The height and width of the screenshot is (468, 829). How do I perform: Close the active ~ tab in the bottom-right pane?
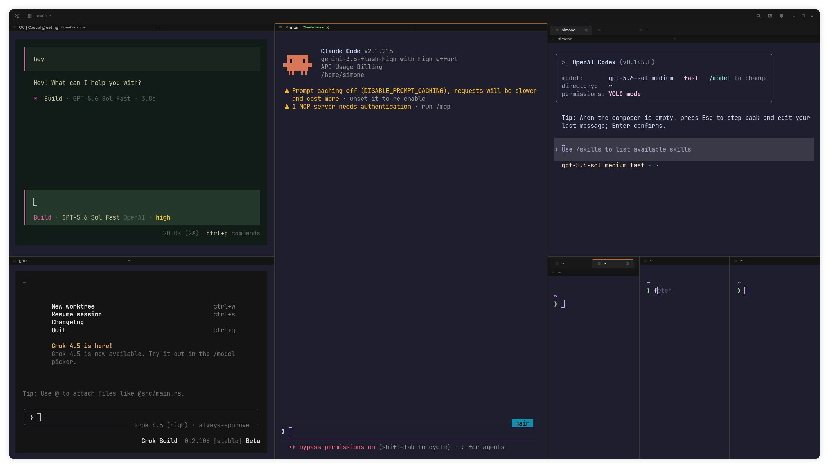pyautogui.click(x=628, y=264)
